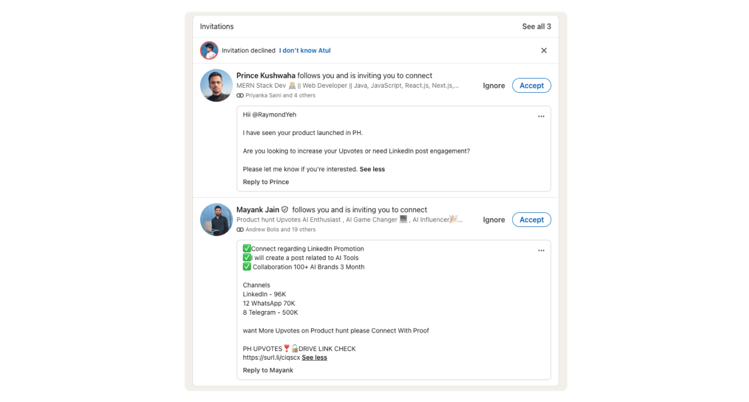Click the verified badge beside Mayank Jain
Image resolution: width=749 pixels, height=402 pixels.
(x=285, y=210)
